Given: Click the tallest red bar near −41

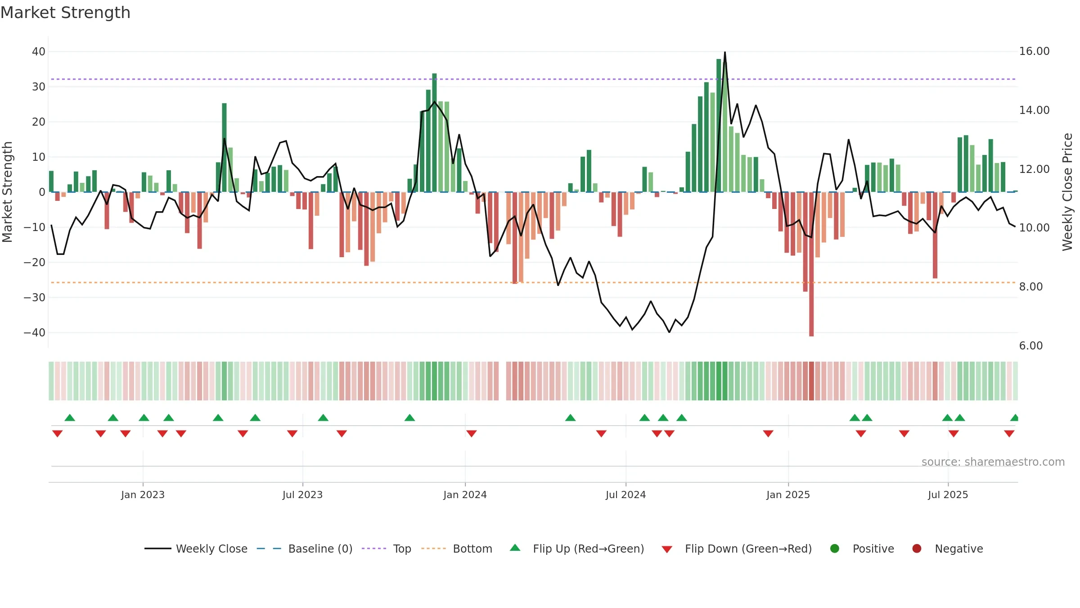Looking at the screenshot, I should (811, 264).
